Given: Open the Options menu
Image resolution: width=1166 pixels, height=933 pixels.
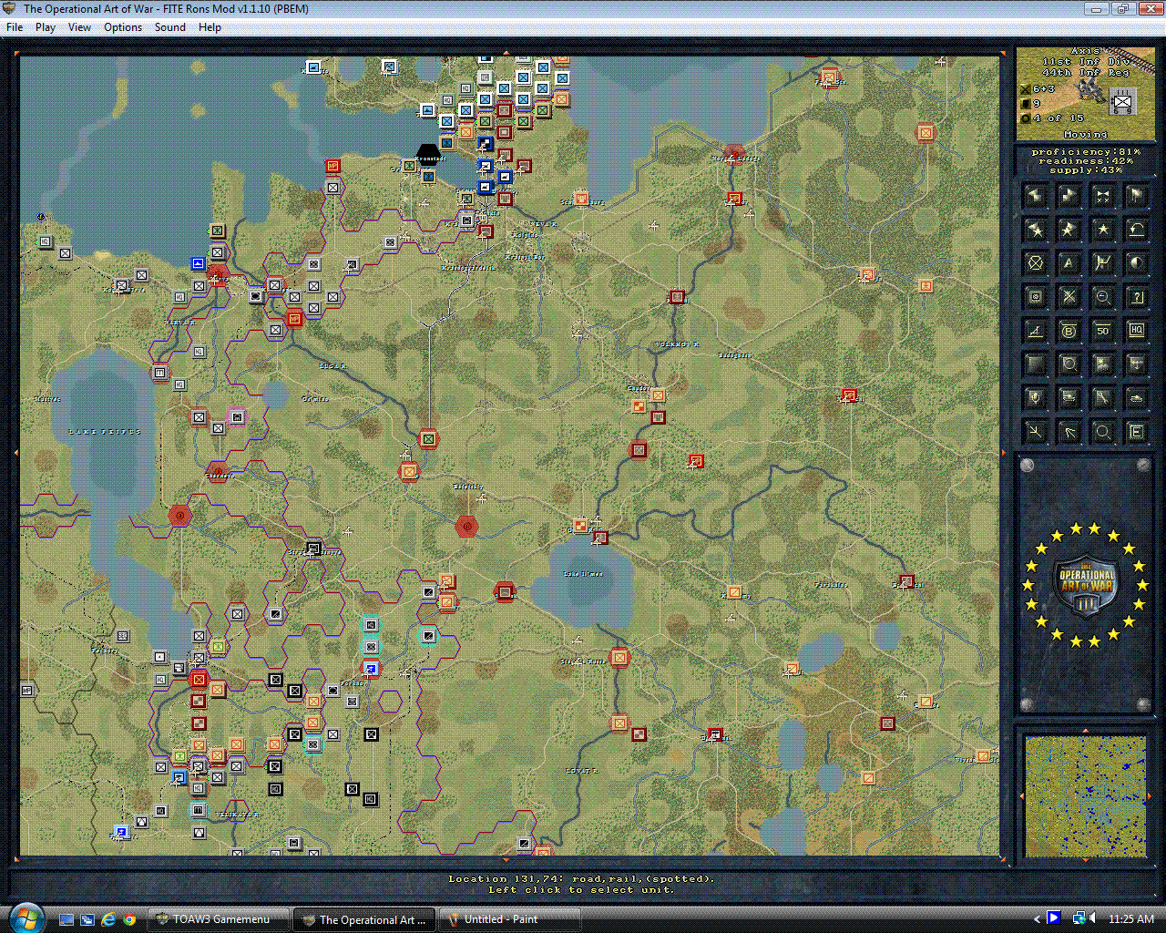Looking at the screenshot, I should pyautogui.click(x=123, y=27).
